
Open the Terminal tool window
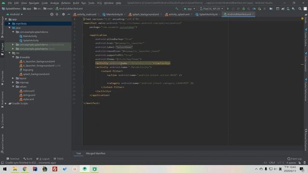click(x=13, y=159)
